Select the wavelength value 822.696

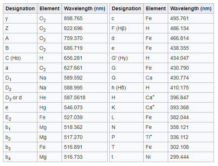point(73,28)
